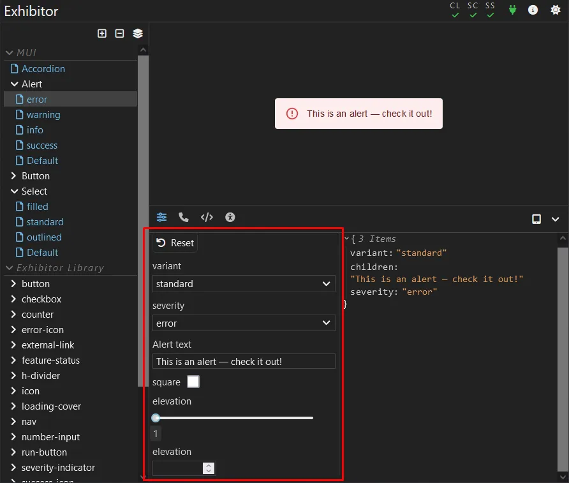Expand the nav library node
Image resolution: width=569 pixels, height=483 pixels.
14,421
